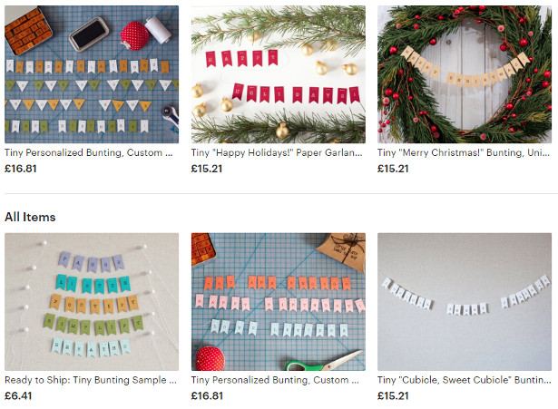The image size is (558, 409).
Task: Click the £16.81 price in All Items
Action: tap(207, 395)
